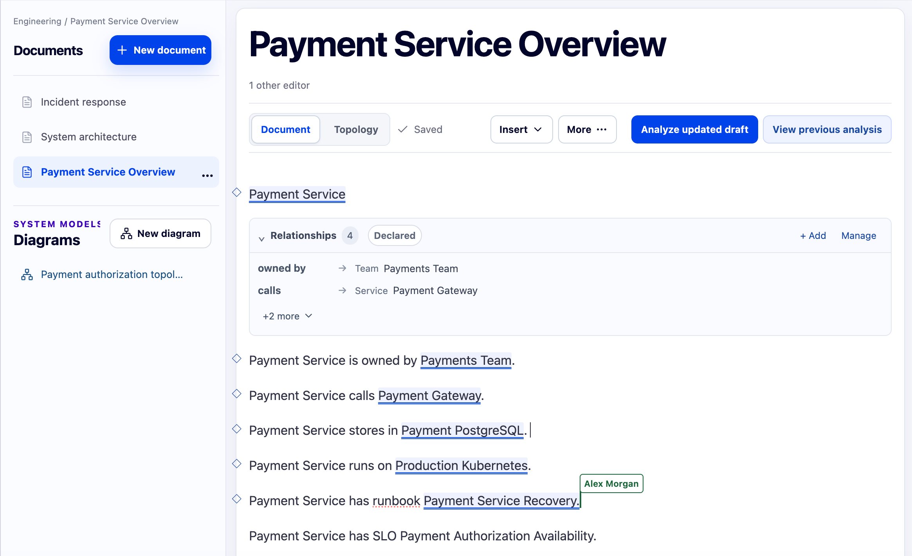Click the 'Payment Service has SLO' sentence
Screen dimensions: 912x556
[x=422, y=536]
